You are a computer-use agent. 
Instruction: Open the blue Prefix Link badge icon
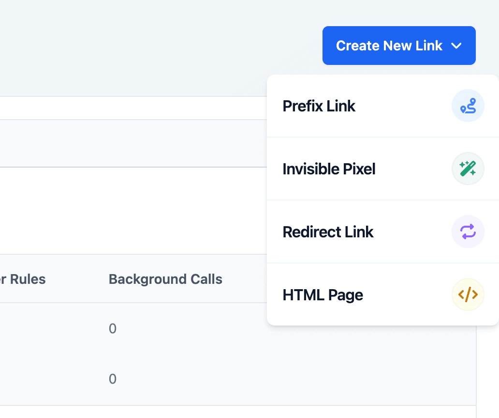[468, 106]
